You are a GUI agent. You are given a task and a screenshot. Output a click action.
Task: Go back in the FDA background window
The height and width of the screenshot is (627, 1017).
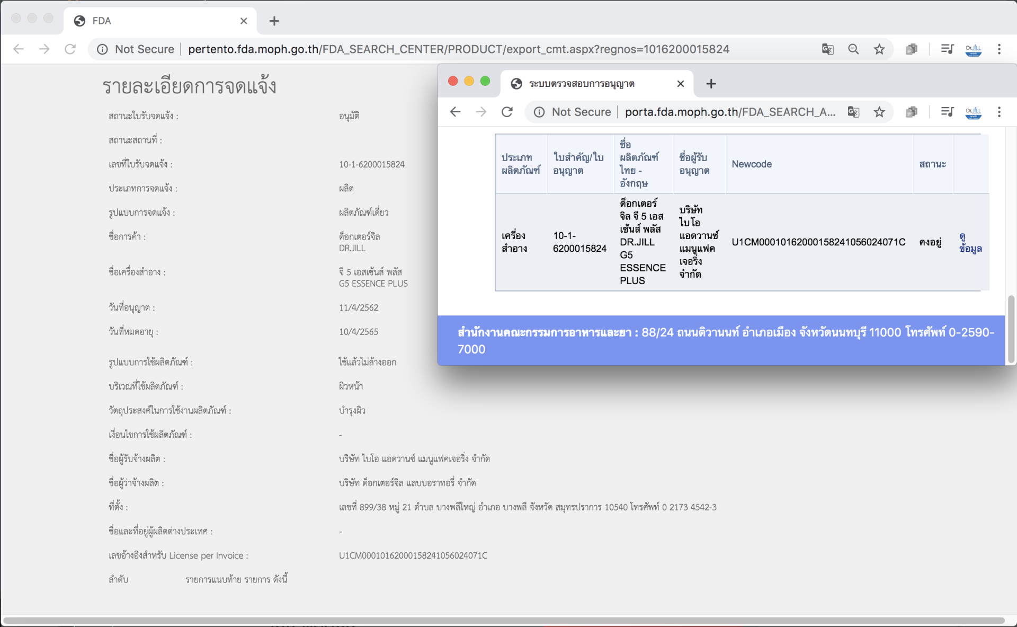coord(19,49)
